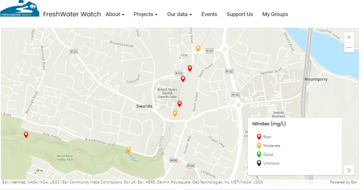Click the Support Us link
364x190 pixels.
click(x=240, y=14)
